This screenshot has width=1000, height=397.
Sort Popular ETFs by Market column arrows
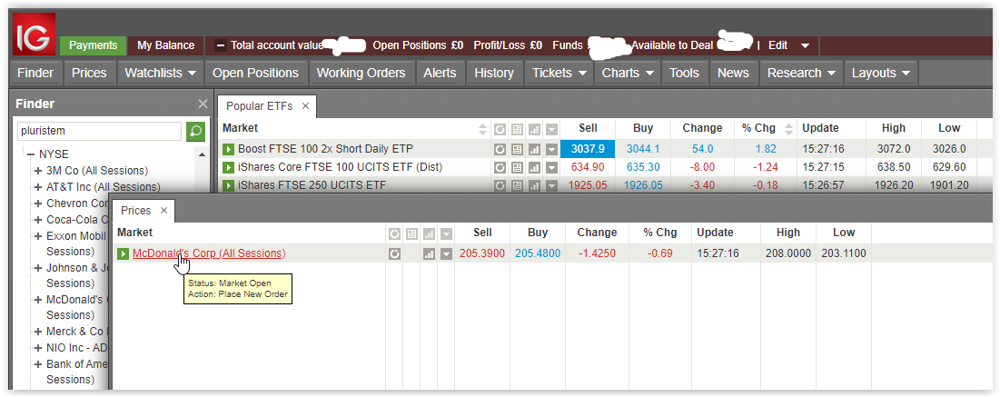482,129
